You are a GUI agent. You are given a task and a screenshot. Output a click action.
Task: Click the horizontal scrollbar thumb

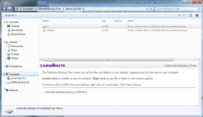coord(108,60)
